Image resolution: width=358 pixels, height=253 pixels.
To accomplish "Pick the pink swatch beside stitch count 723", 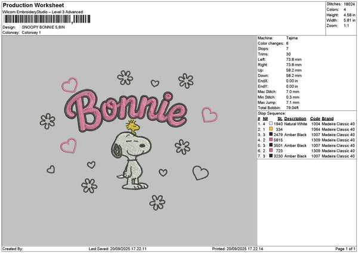I will [x=271, y=150].
